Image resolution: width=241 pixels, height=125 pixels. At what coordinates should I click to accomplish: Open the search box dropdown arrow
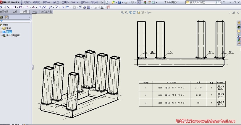(220, 2)
